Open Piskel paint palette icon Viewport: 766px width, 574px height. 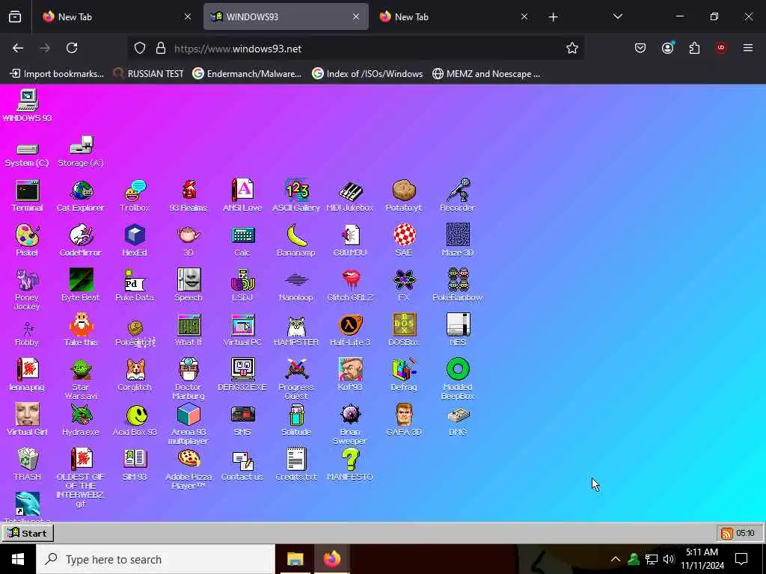coord(27,241)
